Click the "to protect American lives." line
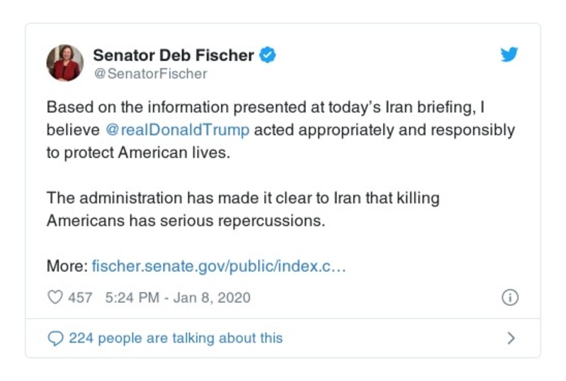566x381 pixels. [139, 153]
